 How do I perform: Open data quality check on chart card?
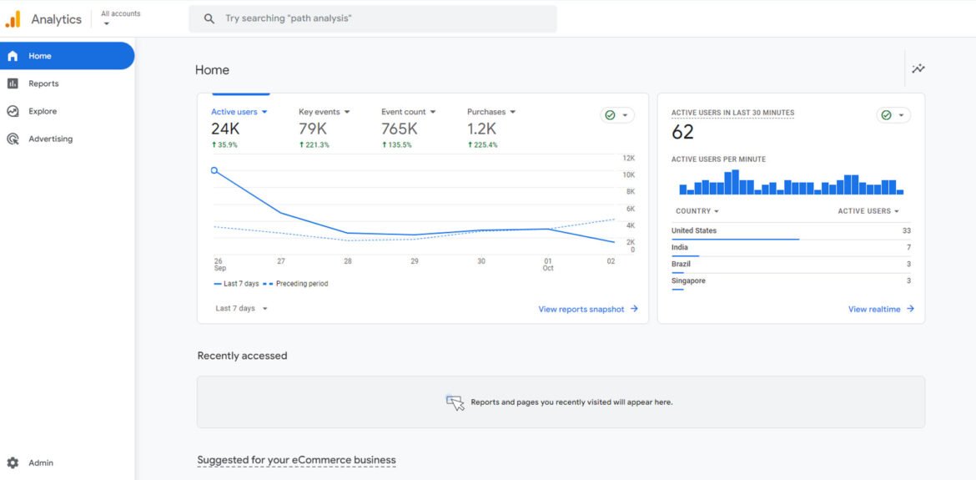[x=616, y=115]
